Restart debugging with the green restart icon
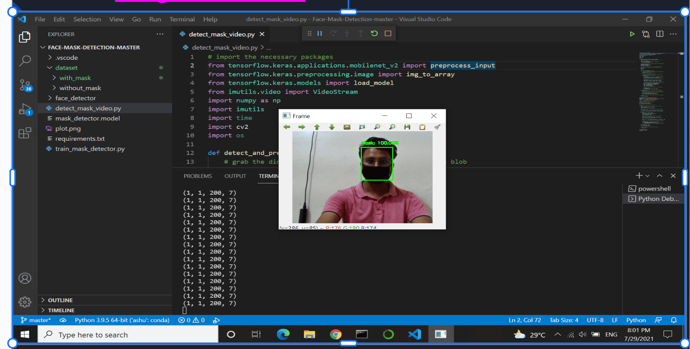 [x=374, y=33]
